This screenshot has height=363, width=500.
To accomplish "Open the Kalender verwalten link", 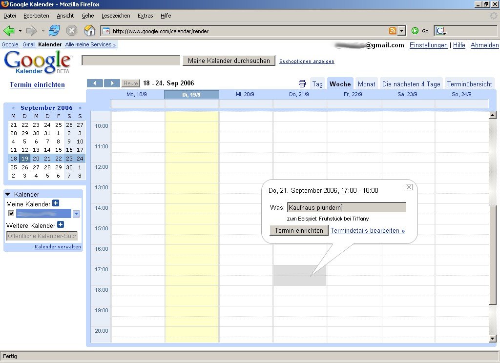I will tap(58, 247).
